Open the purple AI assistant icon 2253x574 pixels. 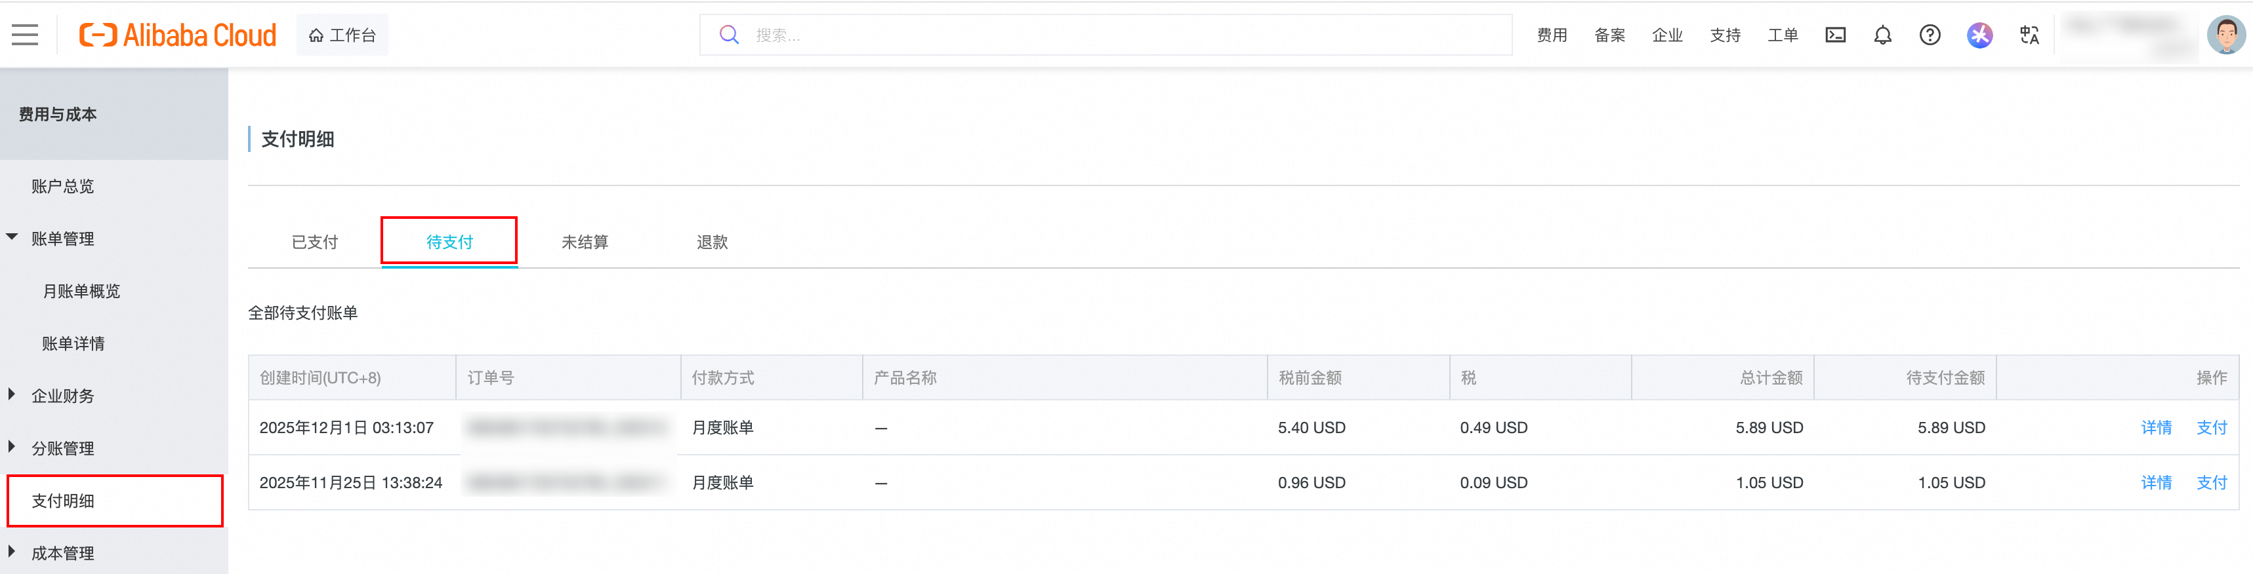tap(1979, 35)
